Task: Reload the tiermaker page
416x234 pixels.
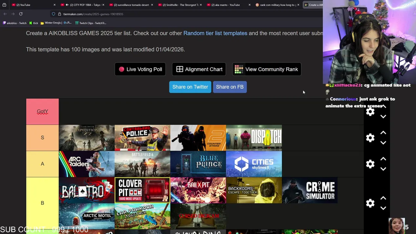Action: point(21,14)
